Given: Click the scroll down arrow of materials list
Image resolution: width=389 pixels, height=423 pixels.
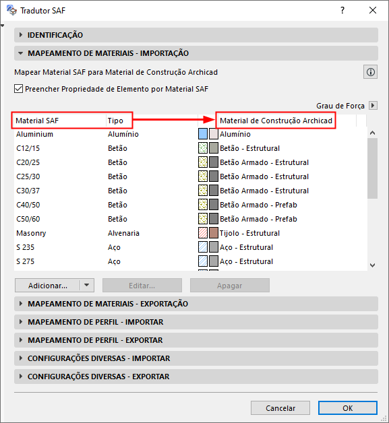Looking at the screenshot, I should click(373, 265).
